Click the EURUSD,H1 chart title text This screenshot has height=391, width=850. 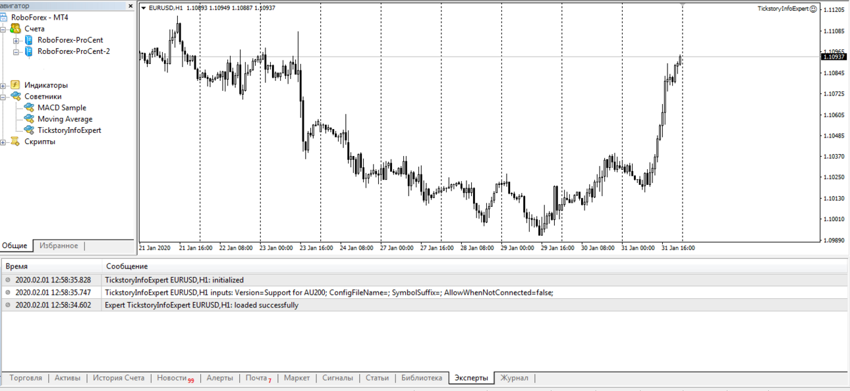point(166,8)
